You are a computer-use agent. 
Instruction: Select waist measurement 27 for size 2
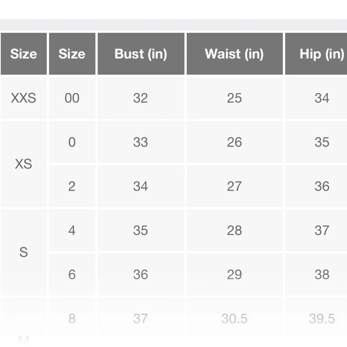coord(234,186)
